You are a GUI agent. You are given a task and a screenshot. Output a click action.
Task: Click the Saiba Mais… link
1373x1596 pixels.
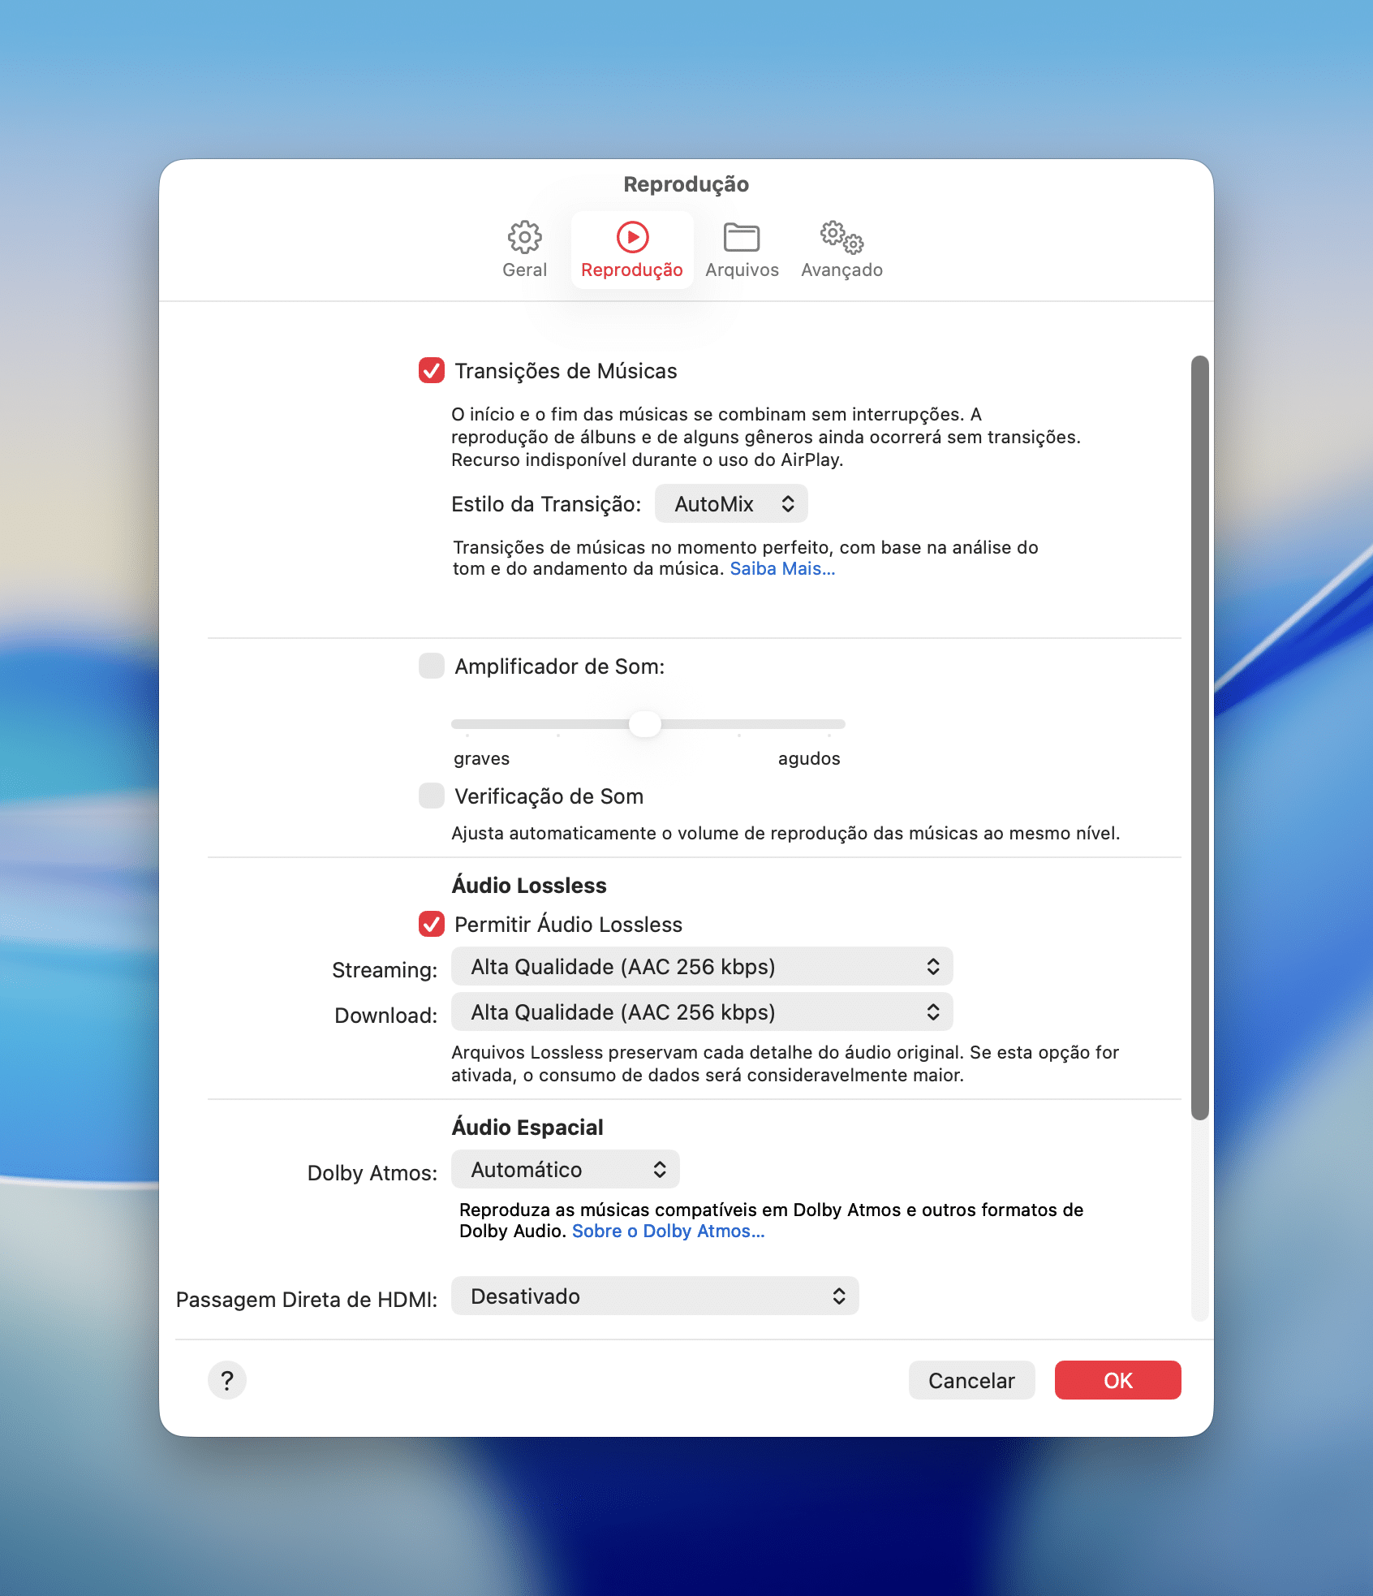point(782,569)
